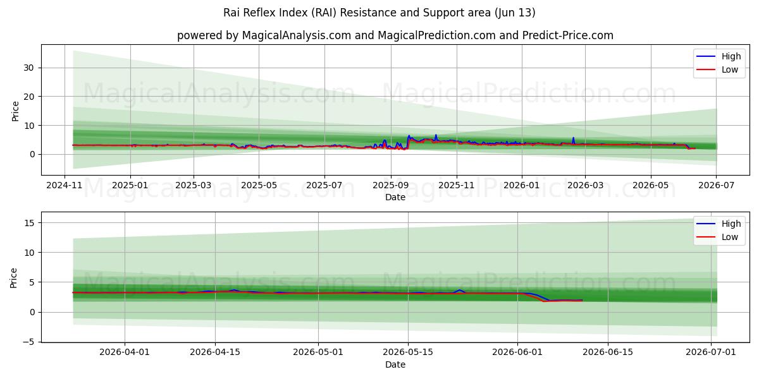759x379 pixels.
Task: Click the 'Price' y-axis label of bottom chart
Action: [14, 277]
